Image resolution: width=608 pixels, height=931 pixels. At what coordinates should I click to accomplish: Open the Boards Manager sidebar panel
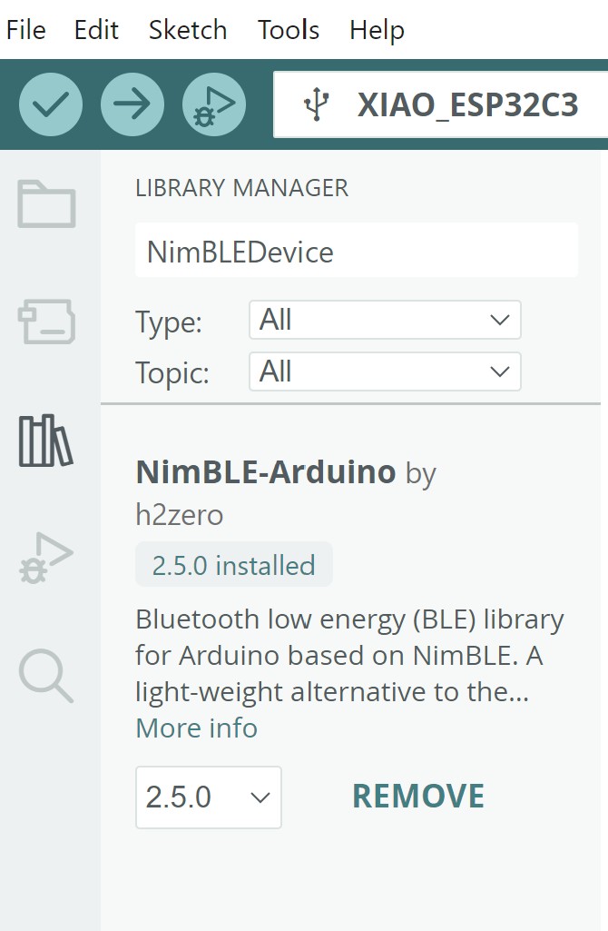pos(46,322)
